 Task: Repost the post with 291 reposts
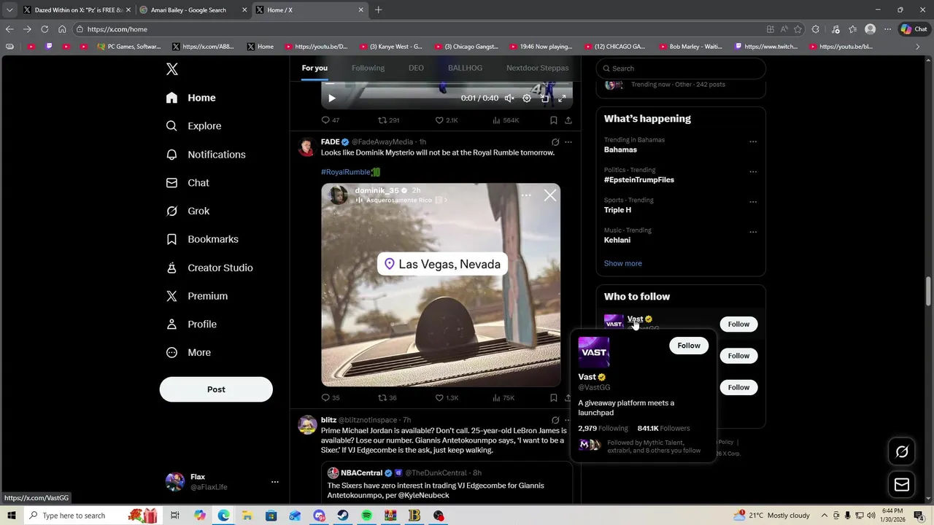[x=388, y=120]
